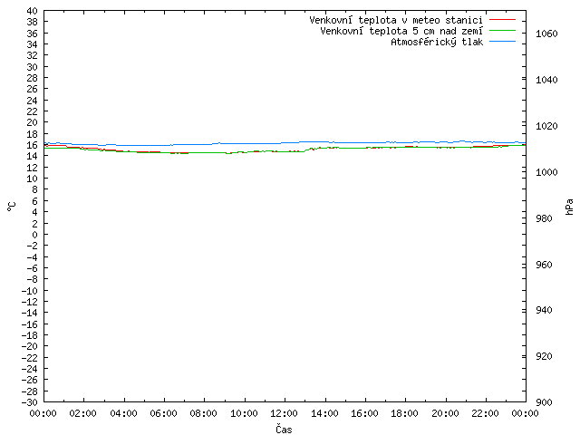The height and width of the screenshot is (435, 580).
Task: Click the 960 pressure axis label
Action: tap(544, 265)
